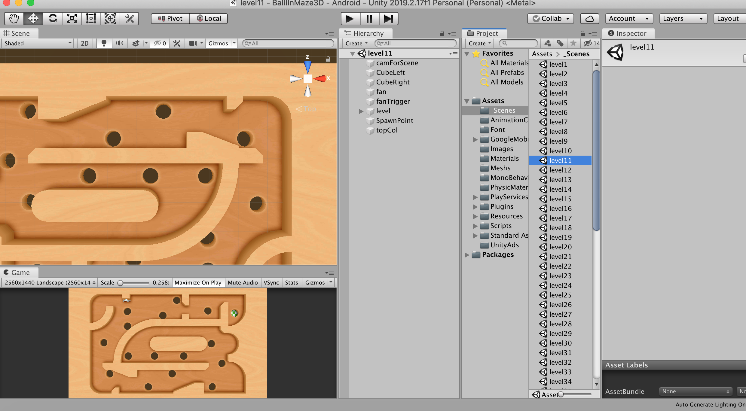Viewport: 746px width, 411px height.
Task: Switch to the Game tab
Action: click(x=20, y=272)
